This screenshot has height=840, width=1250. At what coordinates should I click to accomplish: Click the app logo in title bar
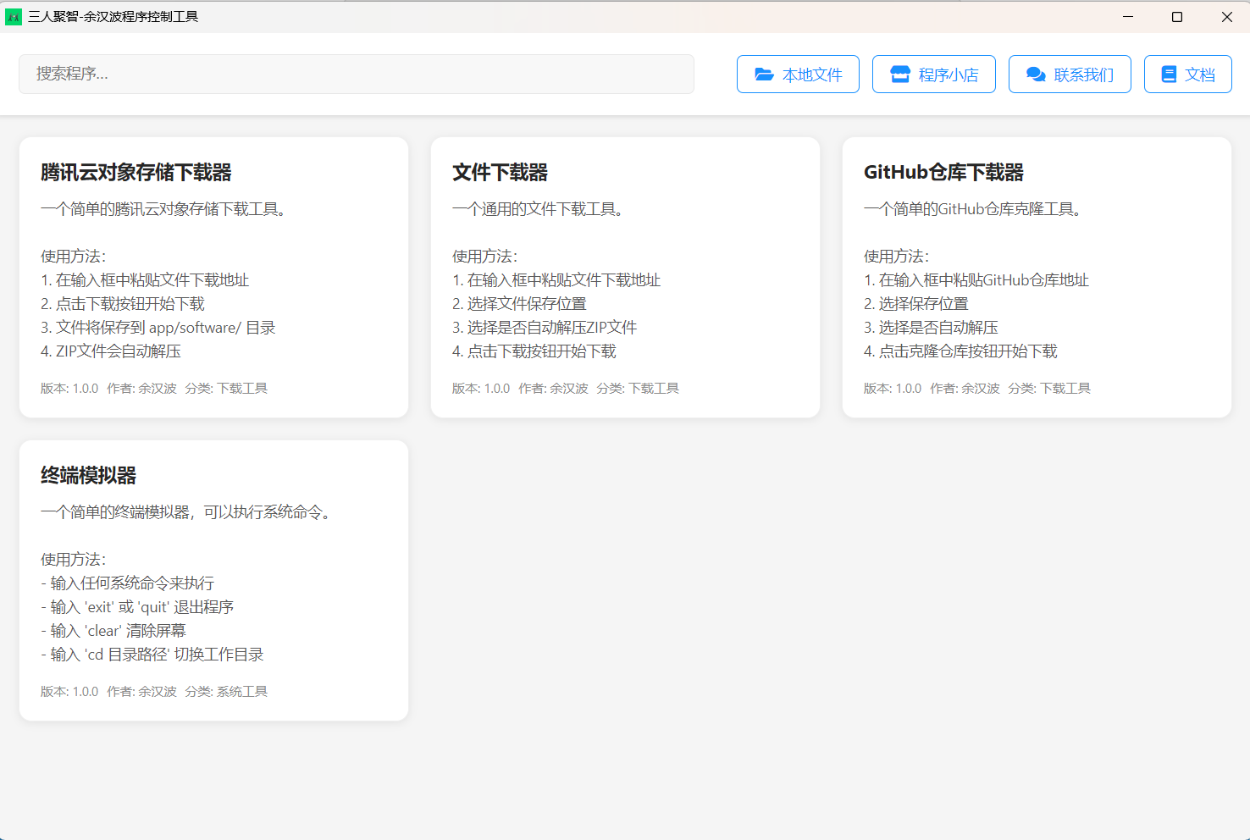[x=14, y=17]
